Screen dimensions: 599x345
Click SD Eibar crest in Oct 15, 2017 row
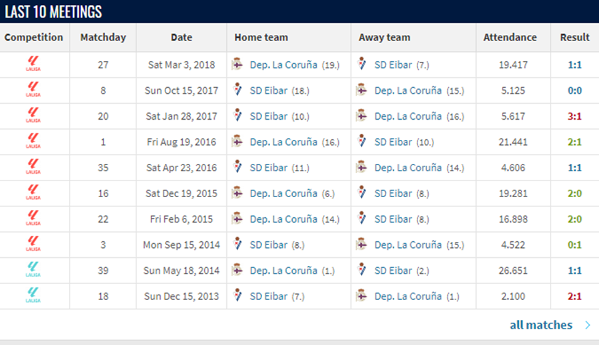tap(237, 90)
